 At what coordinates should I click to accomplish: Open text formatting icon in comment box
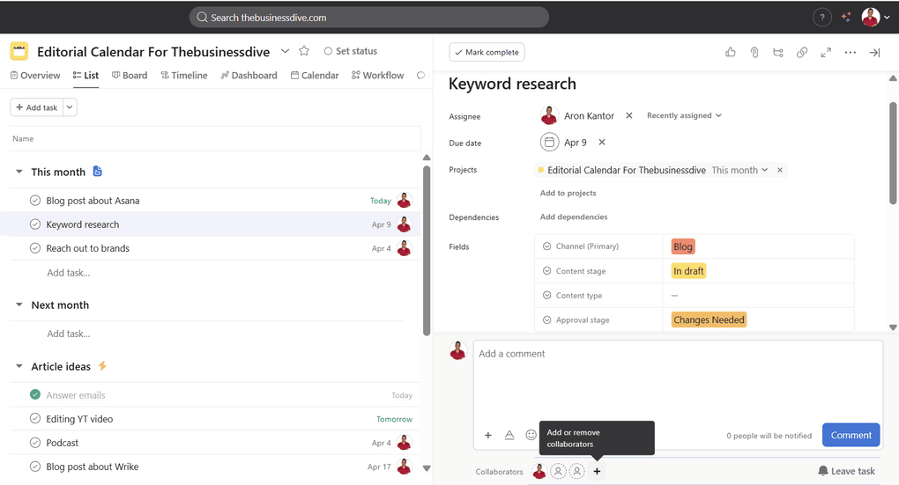509,435
